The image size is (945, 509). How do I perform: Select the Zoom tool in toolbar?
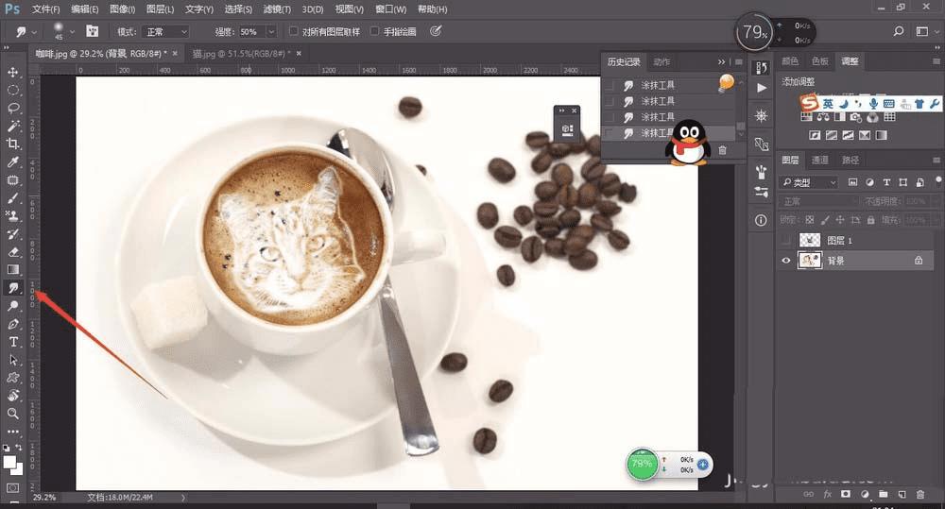(13, 414)
